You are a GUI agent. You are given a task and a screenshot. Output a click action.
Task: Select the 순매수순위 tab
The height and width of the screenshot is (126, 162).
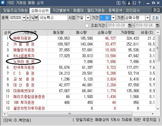[40, 10]
